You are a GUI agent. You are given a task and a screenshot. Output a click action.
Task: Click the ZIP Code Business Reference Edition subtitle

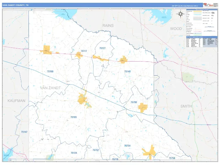point(185,6)
